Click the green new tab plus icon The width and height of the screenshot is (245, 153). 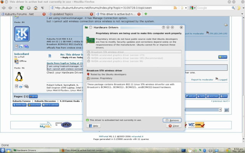tap(145, 14)
